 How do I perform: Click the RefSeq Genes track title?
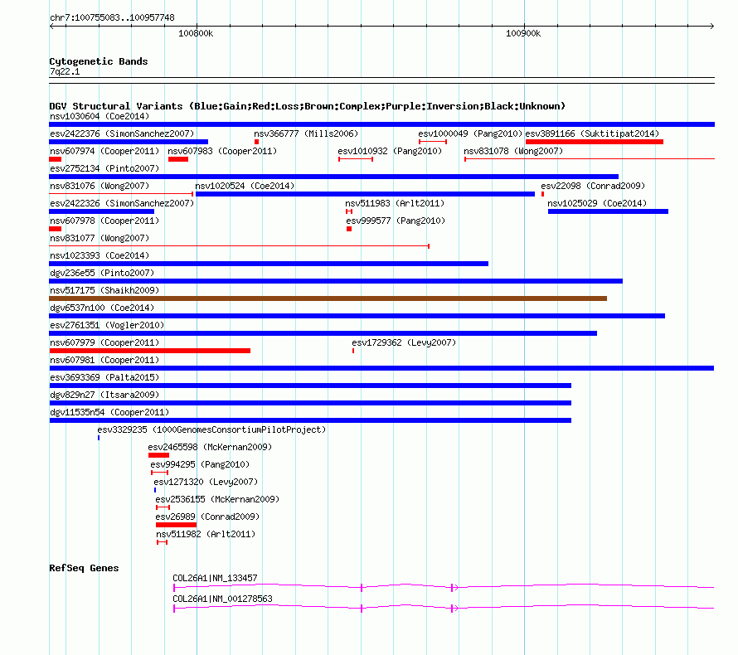click(x=84, y=568)
